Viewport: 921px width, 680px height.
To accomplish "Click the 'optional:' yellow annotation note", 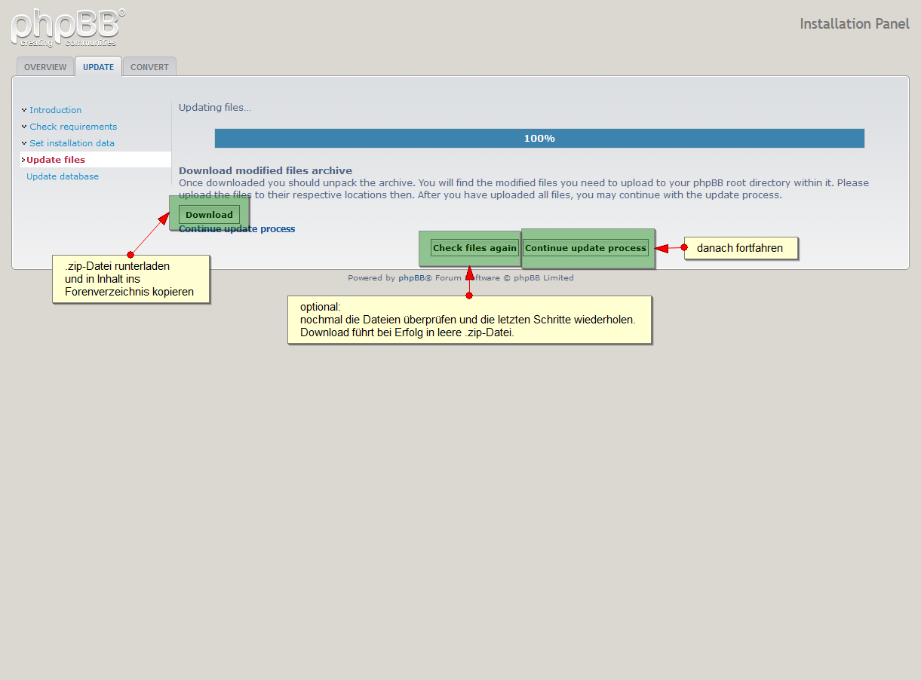I will 469,320.
